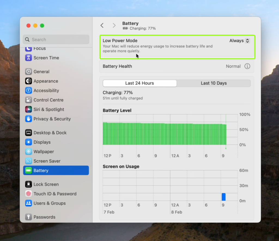Click the back navigation chevron
The width and height of the screenshot is (279, 241).
click(102, 25)
